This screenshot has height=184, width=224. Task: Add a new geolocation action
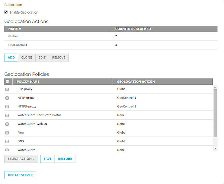click(11, 58)
